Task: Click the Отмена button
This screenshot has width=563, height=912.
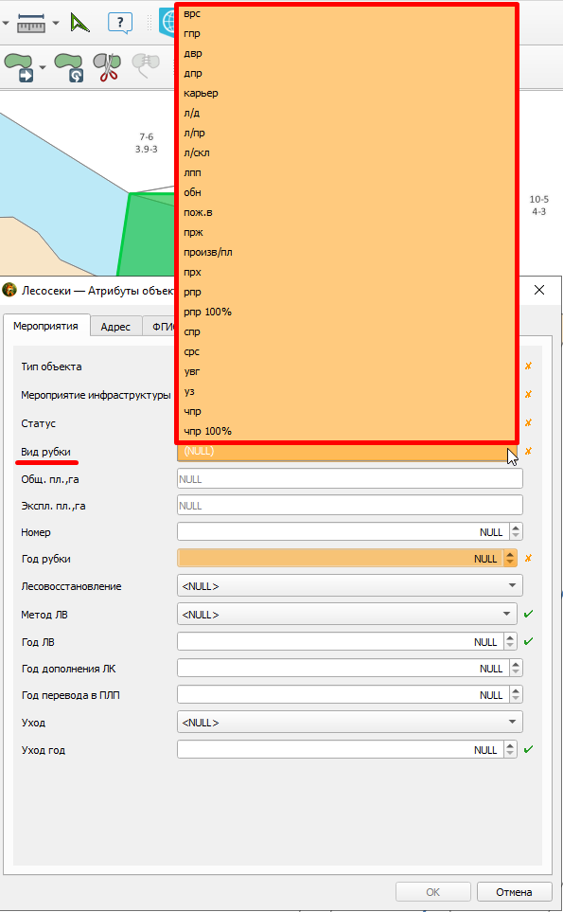Action: (514, 892)
